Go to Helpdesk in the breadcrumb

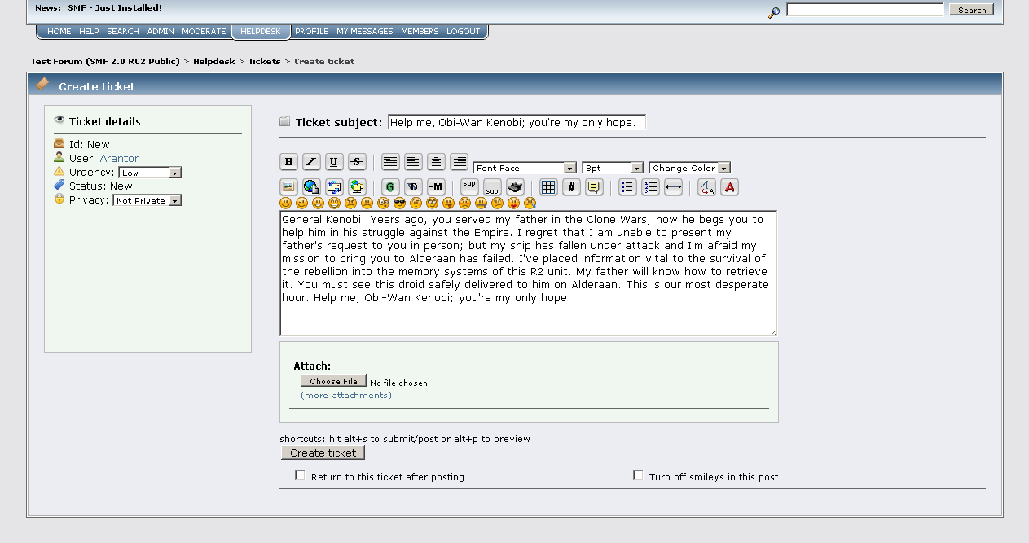click(214, 61)
